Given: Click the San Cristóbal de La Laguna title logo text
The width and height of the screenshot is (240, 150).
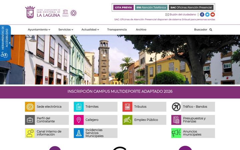Looking at the screenshot, I should tap(48, 13).
